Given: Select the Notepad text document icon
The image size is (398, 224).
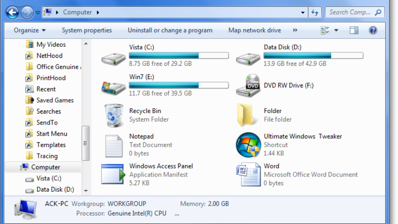Looking at the screenshot, I should 114,146.
